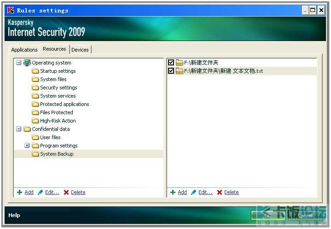Collapse the Operating system tree node
331x229 pixels.
pos(18,63)
